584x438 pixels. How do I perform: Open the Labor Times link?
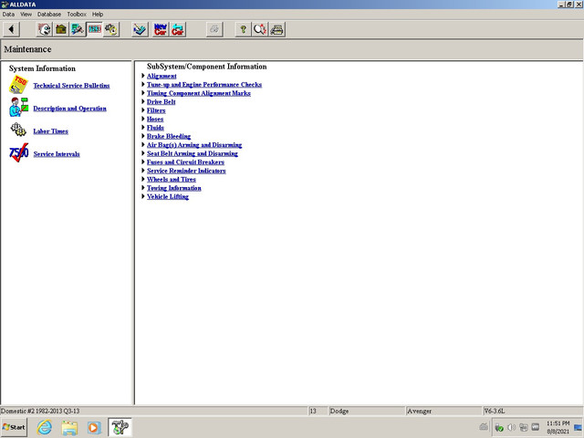coord(51,131)
